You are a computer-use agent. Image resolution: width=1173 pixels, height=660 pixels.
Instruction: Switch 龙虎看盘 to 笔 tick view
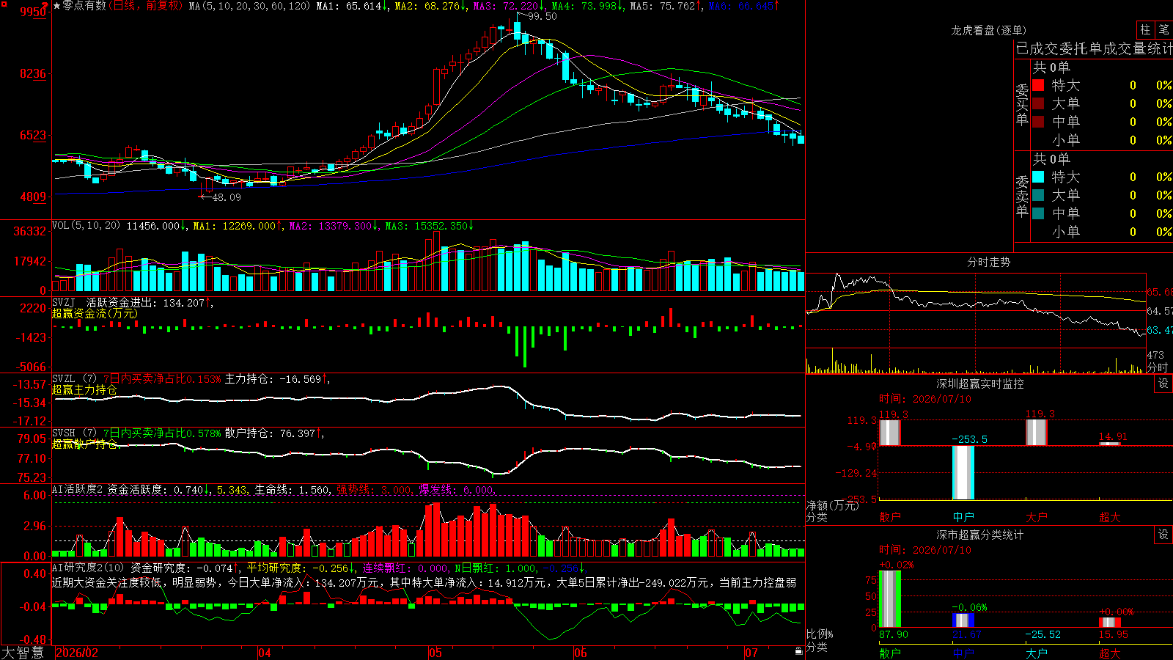pos(1163,29)
